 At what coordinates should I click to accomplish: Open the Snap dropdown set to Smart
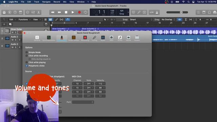pos(141,20)
